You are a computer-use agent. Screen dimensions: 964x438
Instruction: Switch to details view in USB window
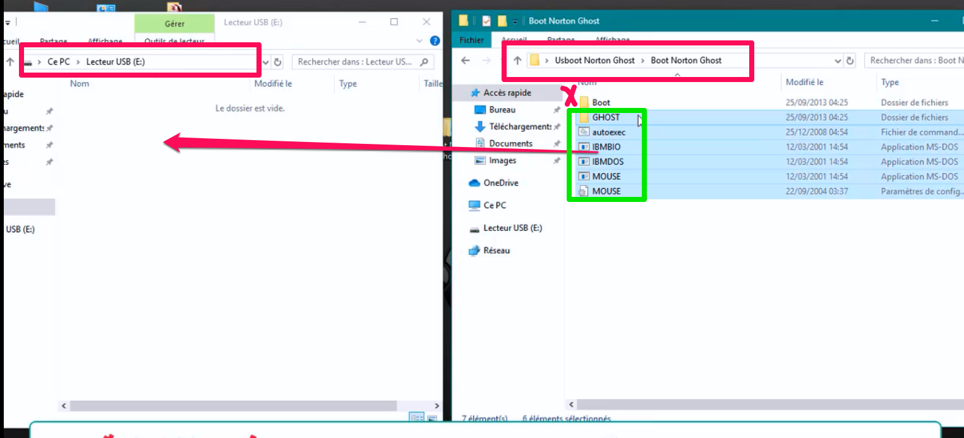[417, 418]
